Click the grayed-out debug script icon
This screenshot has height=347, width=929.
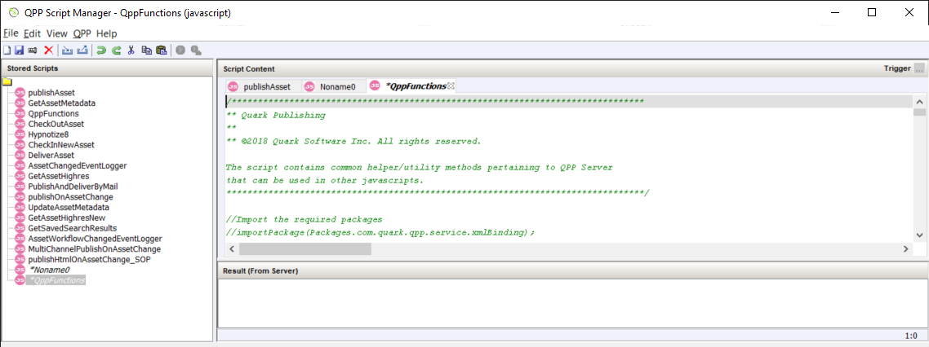196,51
